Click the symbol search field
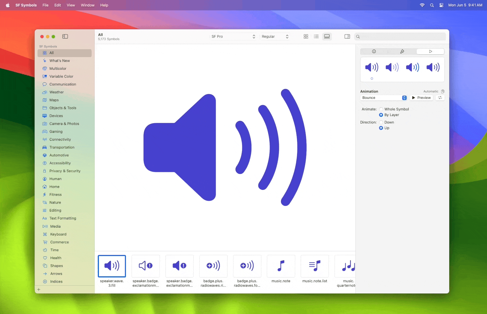 click(400, 37)
